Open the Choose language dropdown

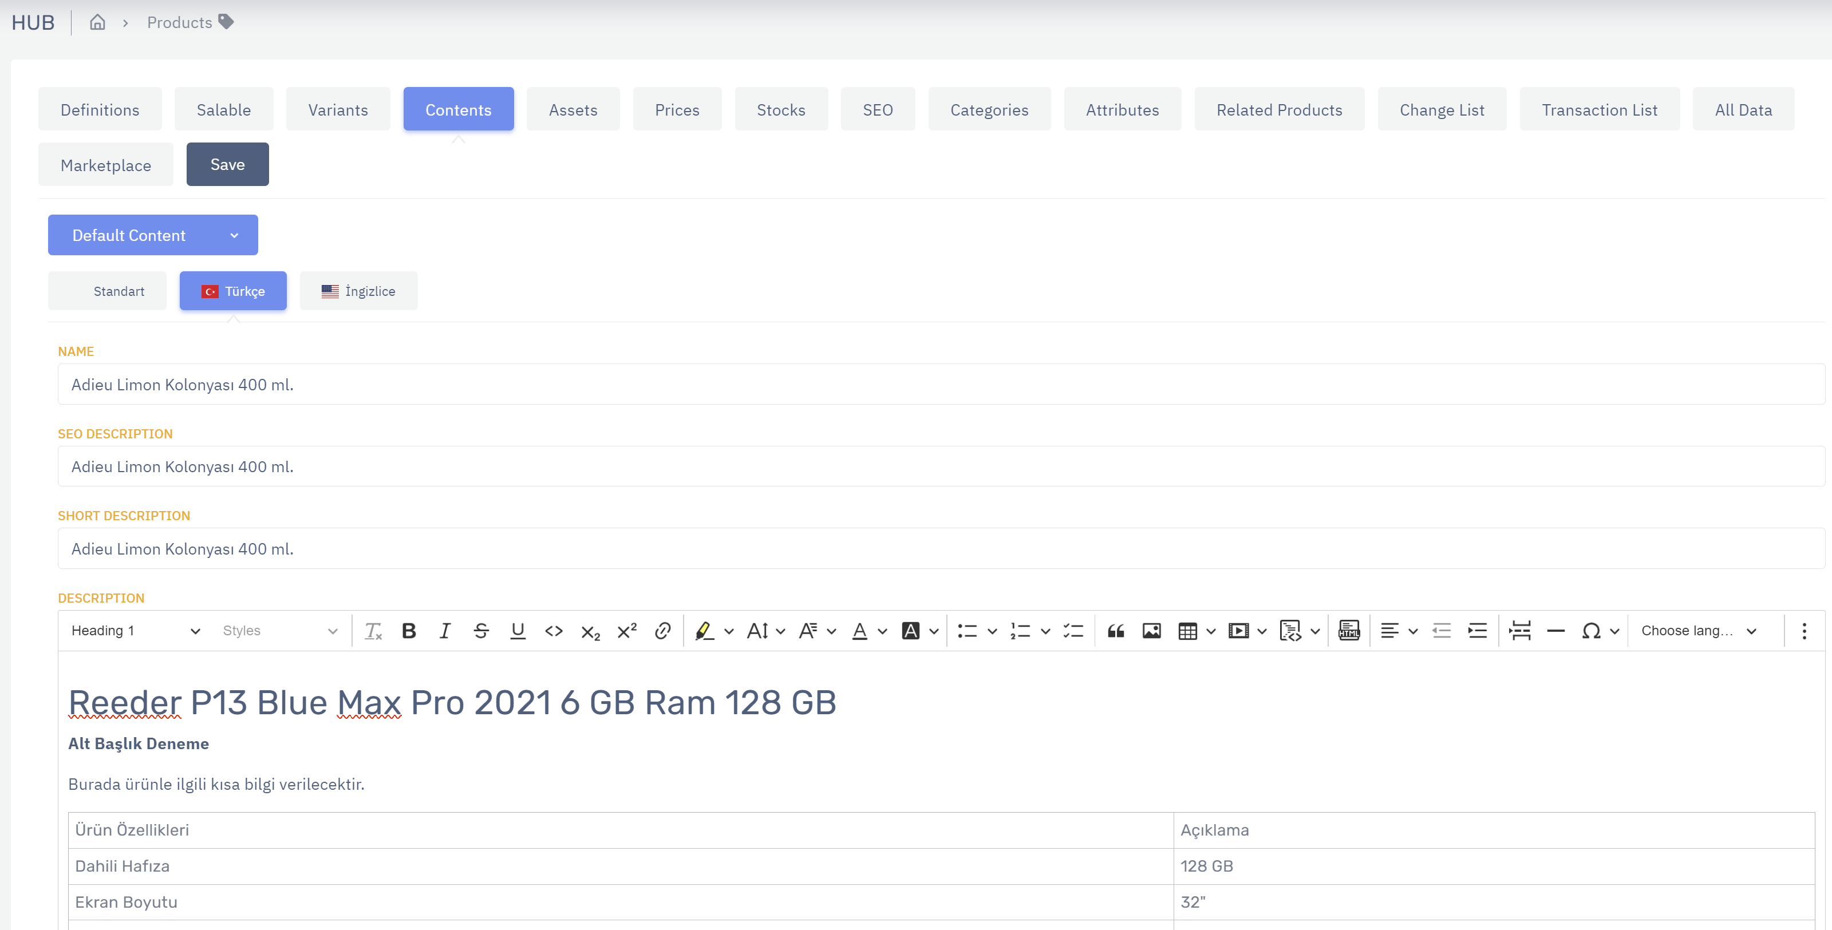point(1699,631)
